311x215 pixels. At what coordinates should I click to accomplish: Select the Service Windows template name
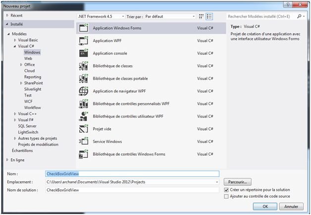tap(107, 141)
